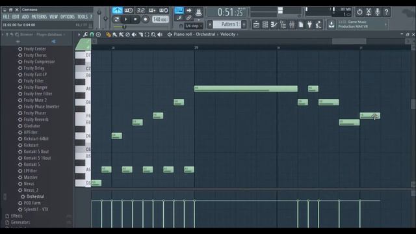
Task: Select previous pattern arrow left of Pattern 1
Action: point(210,25)
